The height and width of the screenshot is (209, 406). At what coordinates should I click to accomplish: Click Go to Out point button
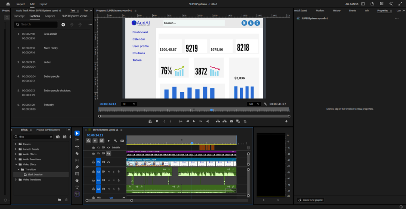point(207,121)
